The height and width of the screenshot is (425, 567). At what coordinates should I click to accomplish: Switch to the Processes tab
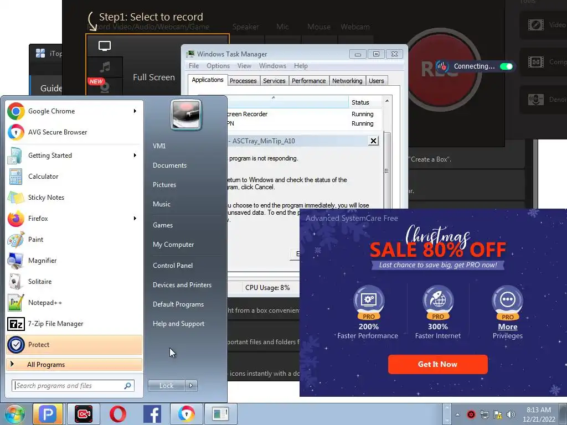[x=243, y=81]
